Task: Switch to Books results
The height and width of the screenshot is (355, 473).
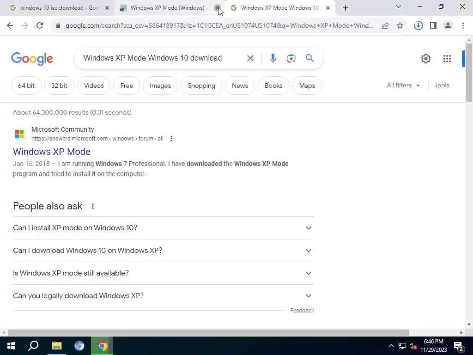Action: (273, 86)
